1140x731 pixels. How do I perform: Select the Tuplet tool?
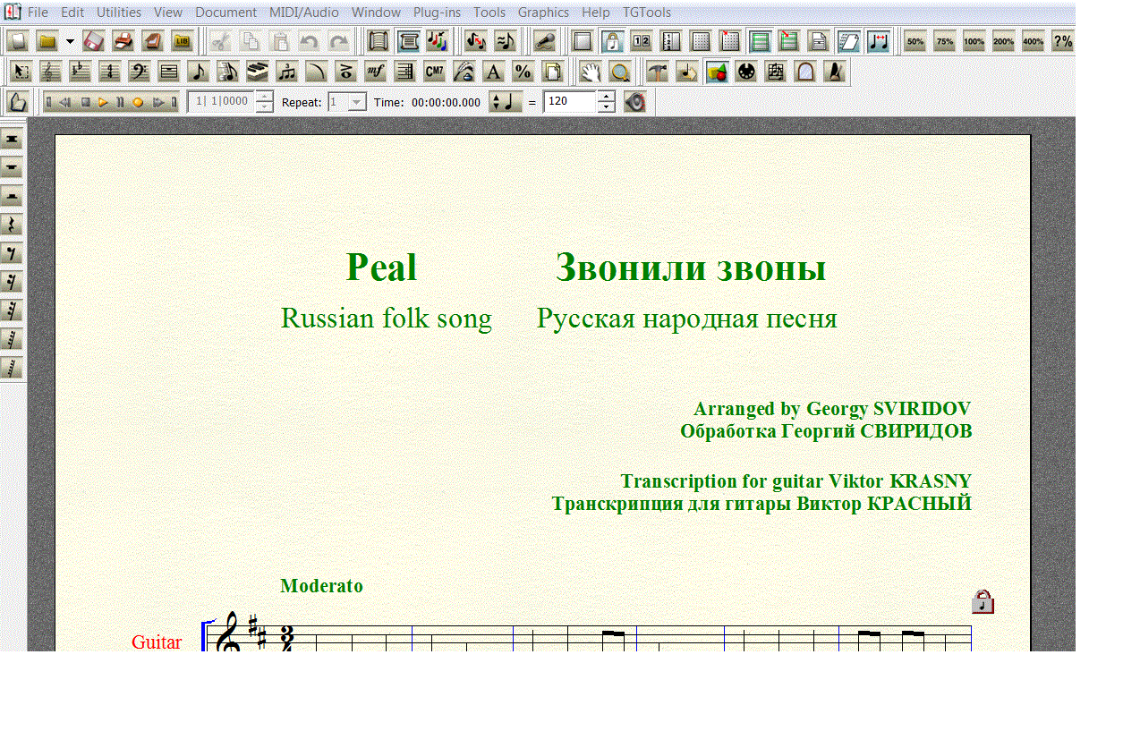pyautogui.click(x=287, y=72)
